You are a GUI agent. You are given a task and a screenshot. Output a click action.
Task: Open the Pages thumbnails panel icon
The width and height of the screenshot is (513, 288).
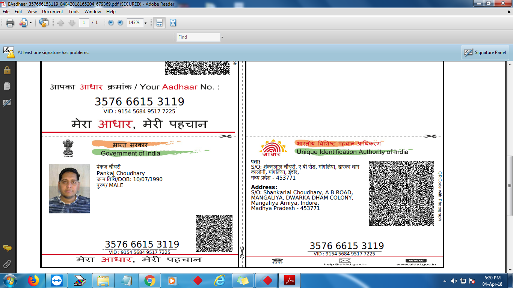click(7, 86)
